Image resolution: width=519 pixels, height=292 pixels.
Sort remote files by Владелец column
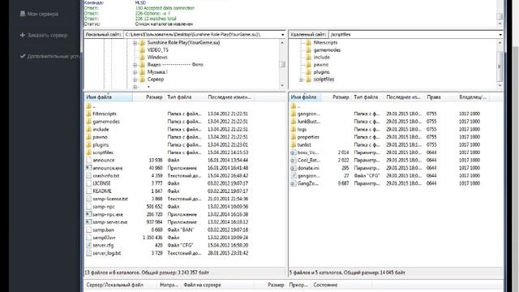coord(473,97)
